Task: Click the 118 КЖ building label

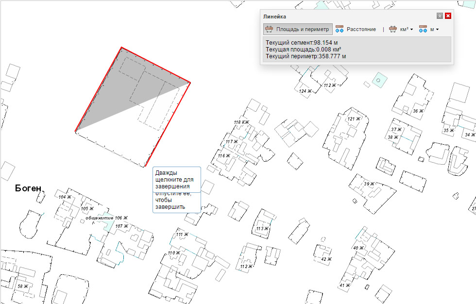Action: pyautogui.click(x=241, y=122)
